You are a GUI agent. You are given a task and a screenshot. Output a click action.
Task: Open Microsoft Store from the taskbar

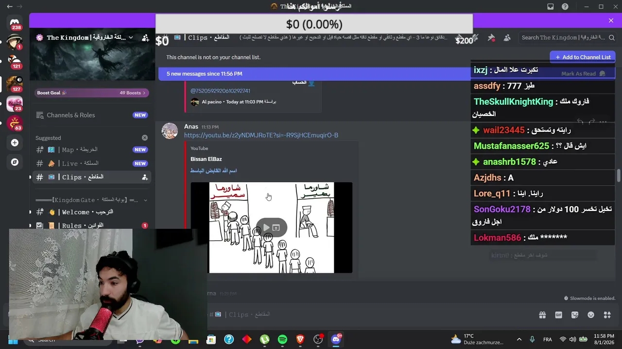click(x=211, y=339)
